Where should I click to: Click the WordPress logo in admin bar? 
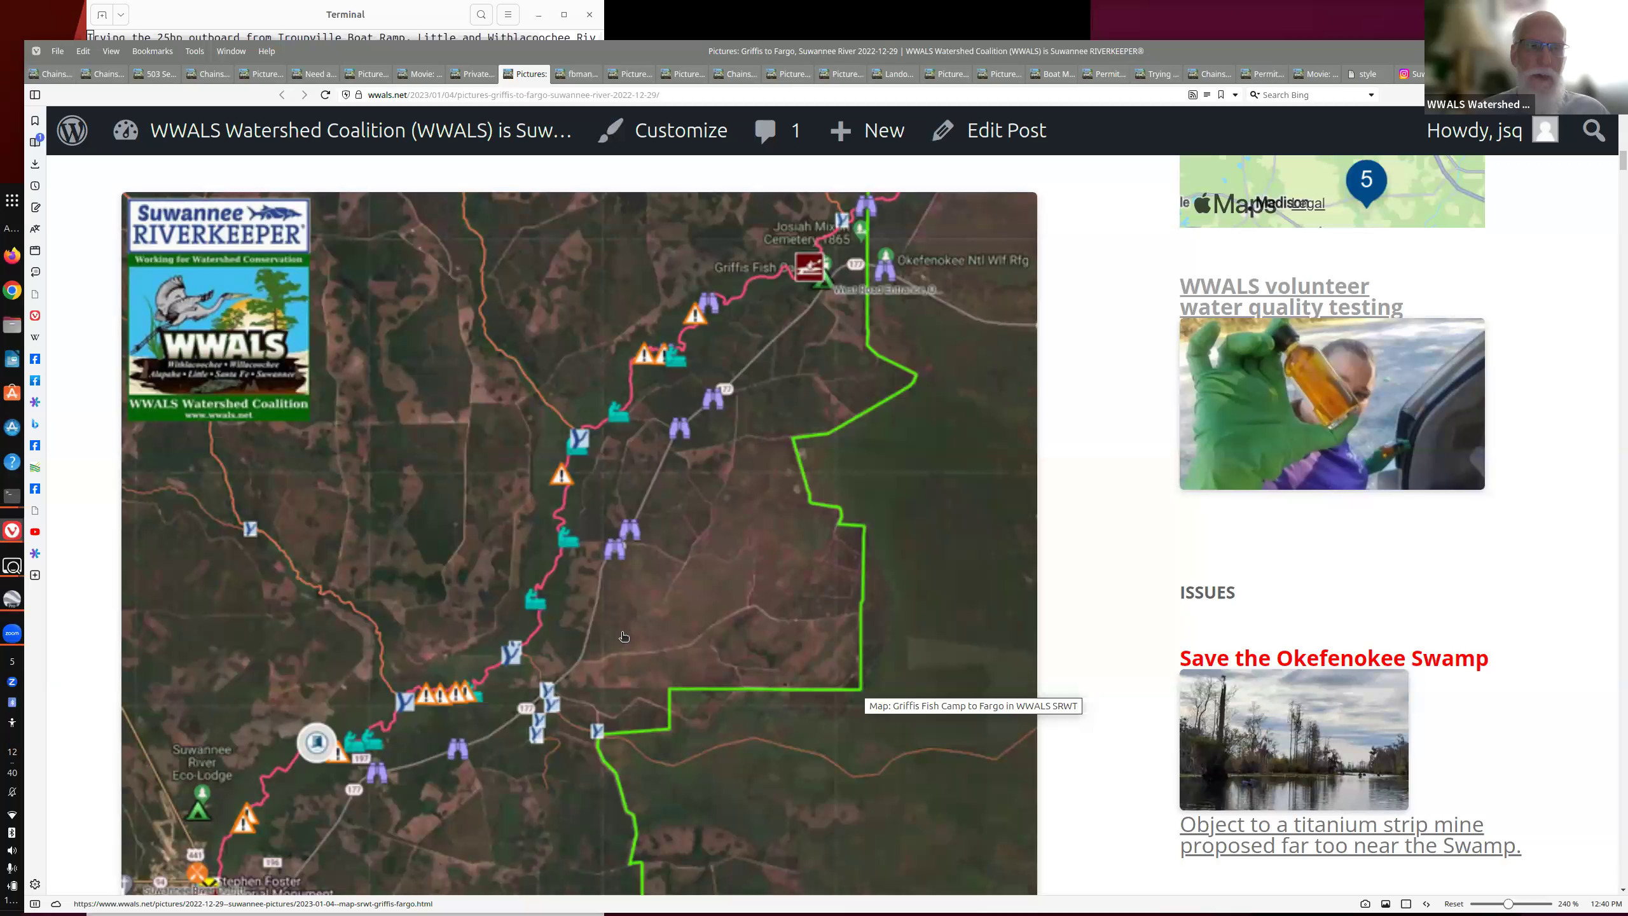72,130
